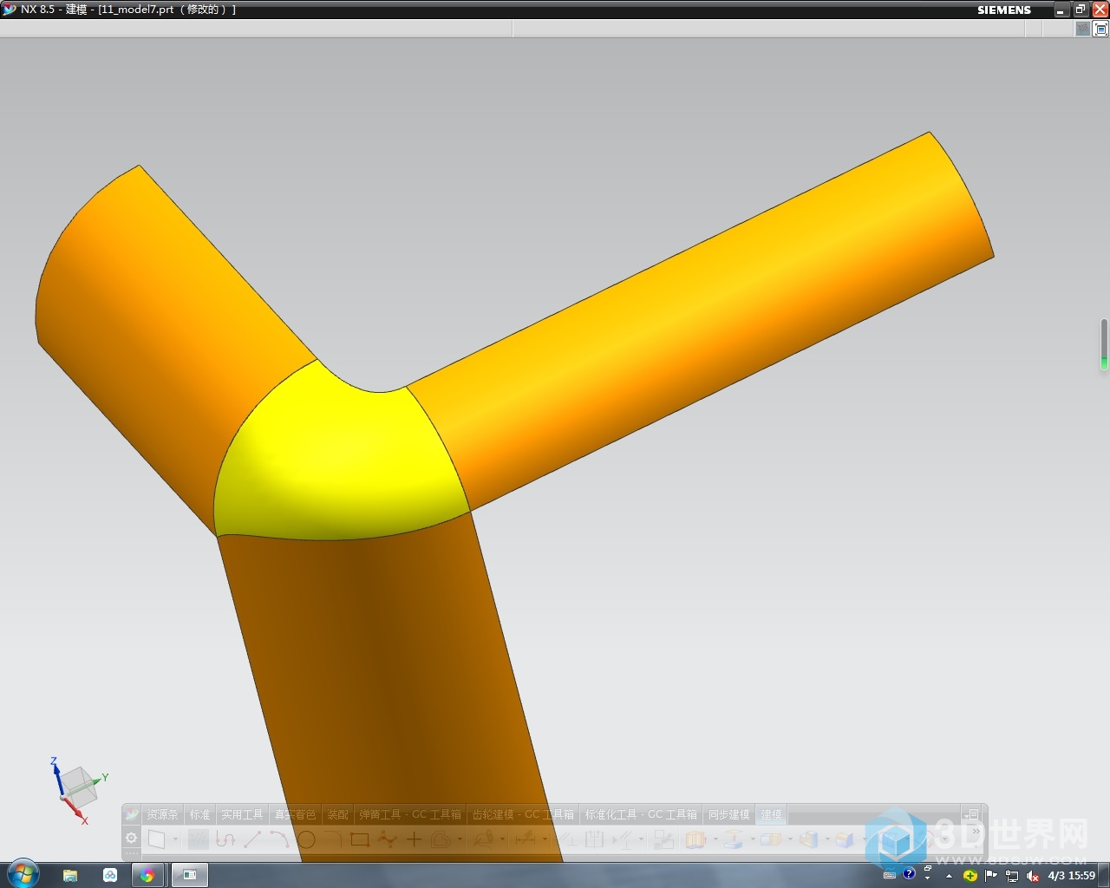Expand the Project Curve dropdown arrow
This screenshot has width=1110, height=888.
tap(502, 839)
